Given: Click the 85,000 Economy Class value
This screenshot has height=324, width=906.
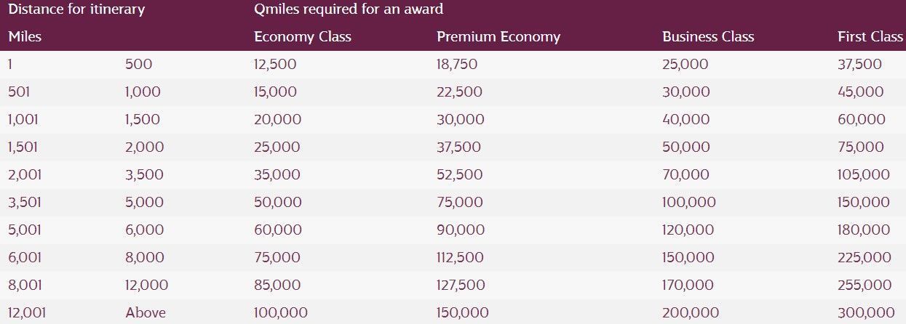Looking at the screenshot, I should pyautogui.click(x=277, y=285).
